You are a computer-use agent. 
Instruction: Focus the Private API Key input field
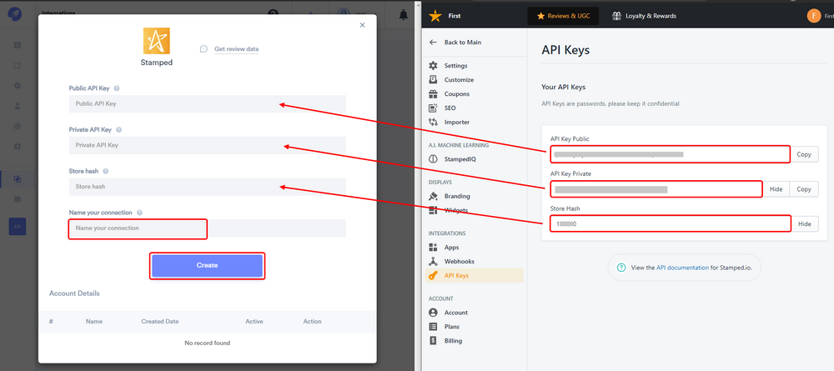click(207, 145)
